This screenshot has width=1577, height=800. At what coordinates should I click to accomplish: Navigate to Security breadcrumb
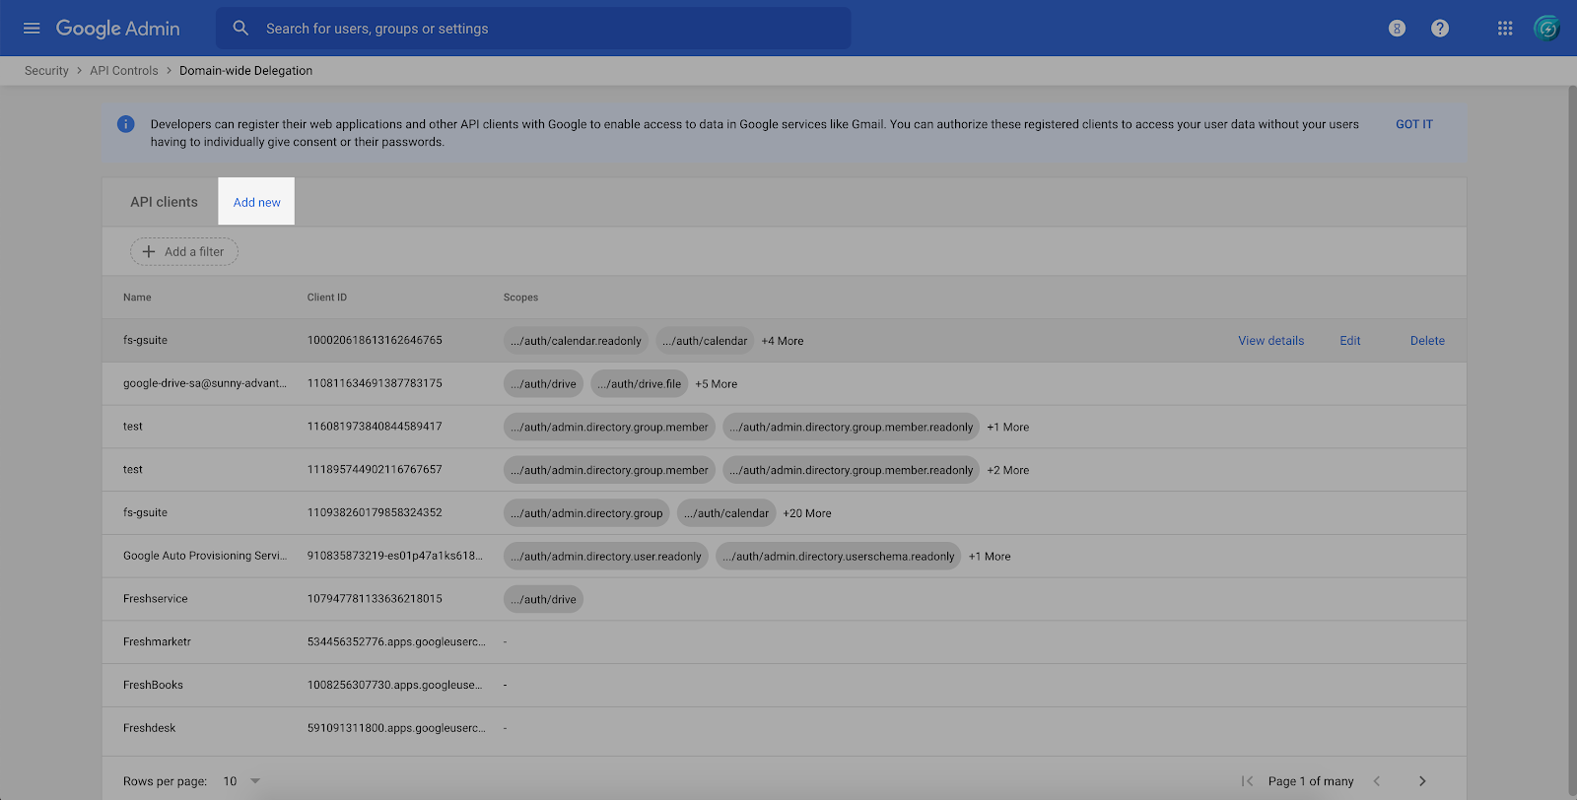click(46, 71)
